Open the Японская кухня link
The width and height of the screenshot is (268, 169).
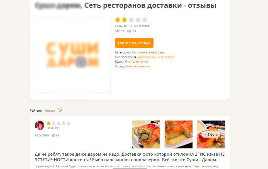[x=137, y=62]
